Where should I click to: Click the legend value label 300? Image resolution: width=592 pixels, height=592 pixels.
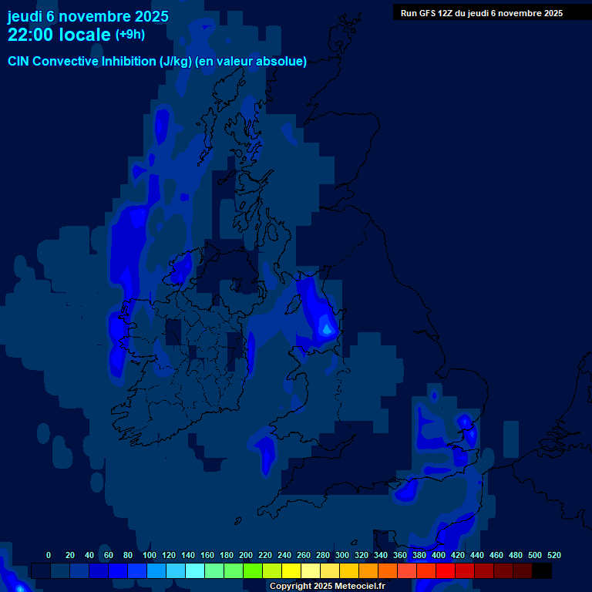[x=341, y=555]
